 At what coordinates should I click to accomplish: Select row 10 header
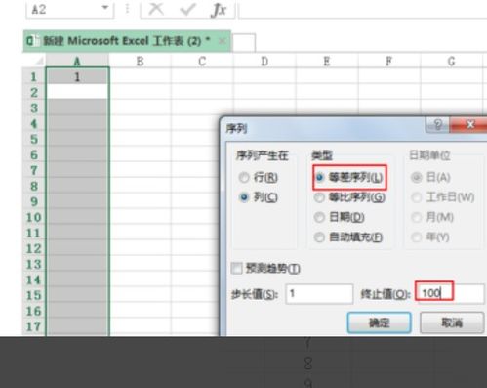(34, 217)
